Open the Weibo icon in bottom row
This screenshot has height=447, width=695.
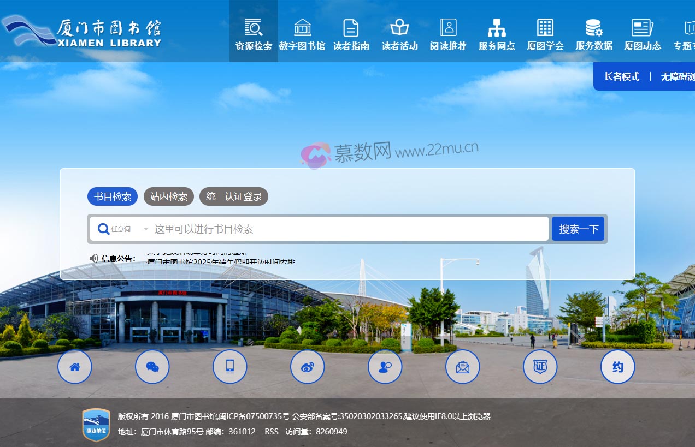point(308,366)
